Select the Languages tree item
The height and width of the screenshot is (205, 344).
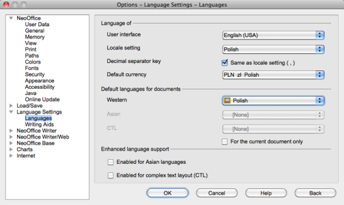pyautogui.click(x=38, y=118)
